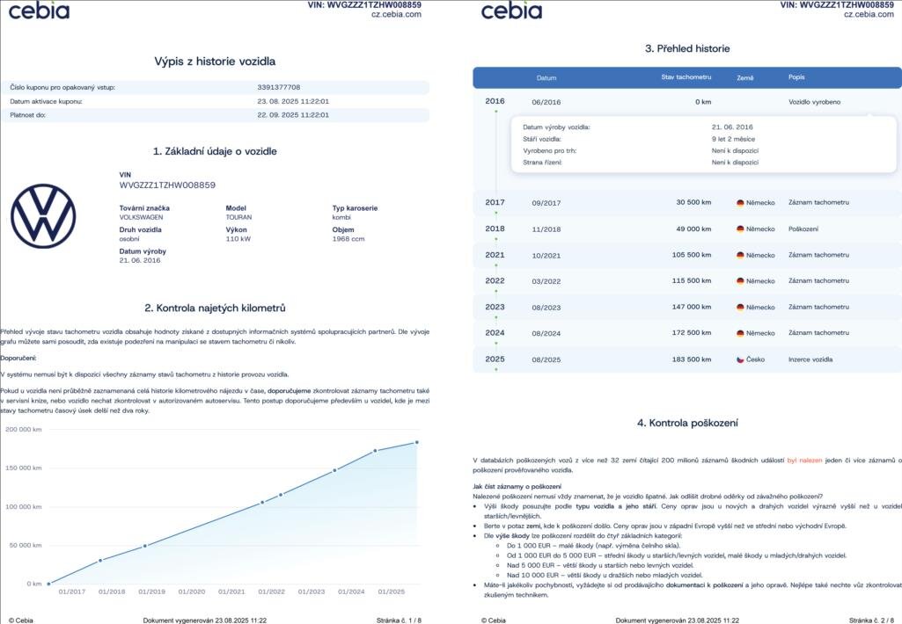
Task: Open the cz.cebia.com link on page 1
Action: tap(396, 14)
